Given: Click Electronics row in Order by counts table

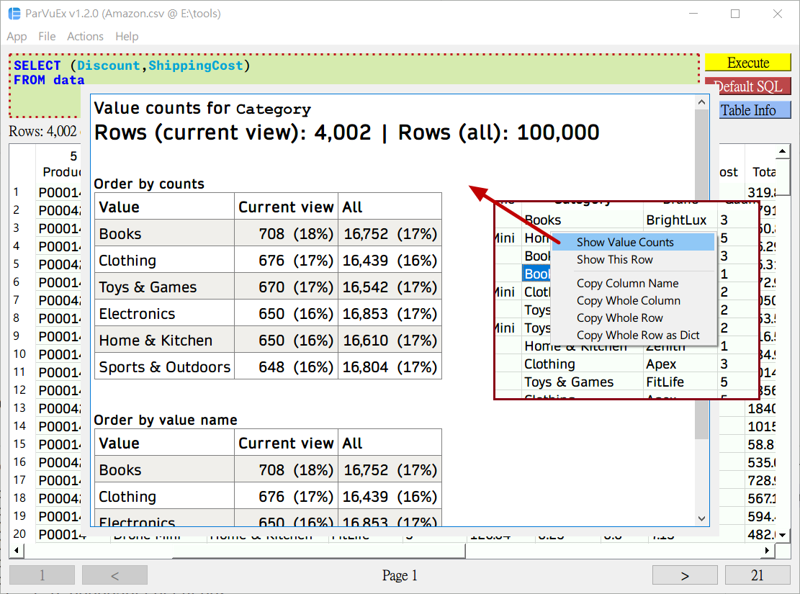Looking at the screenshot, I should coord(268,314).
